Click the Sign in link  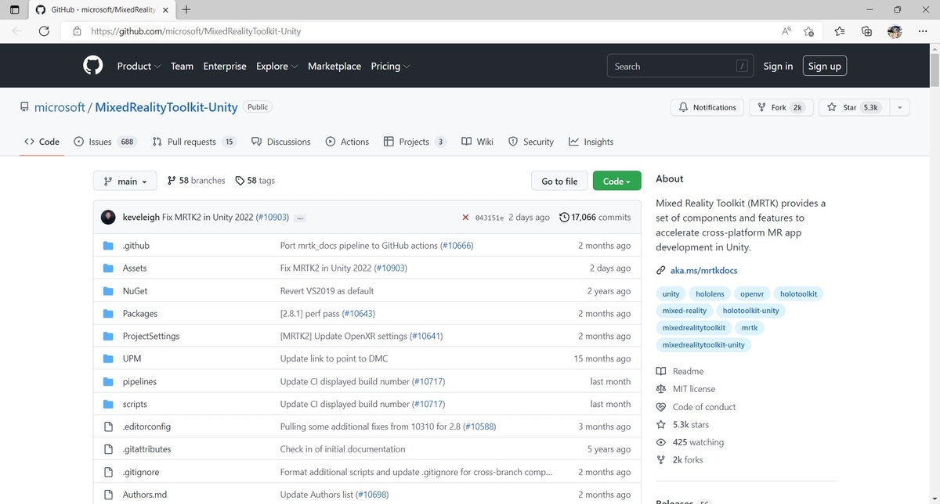[x=778, y=67]
